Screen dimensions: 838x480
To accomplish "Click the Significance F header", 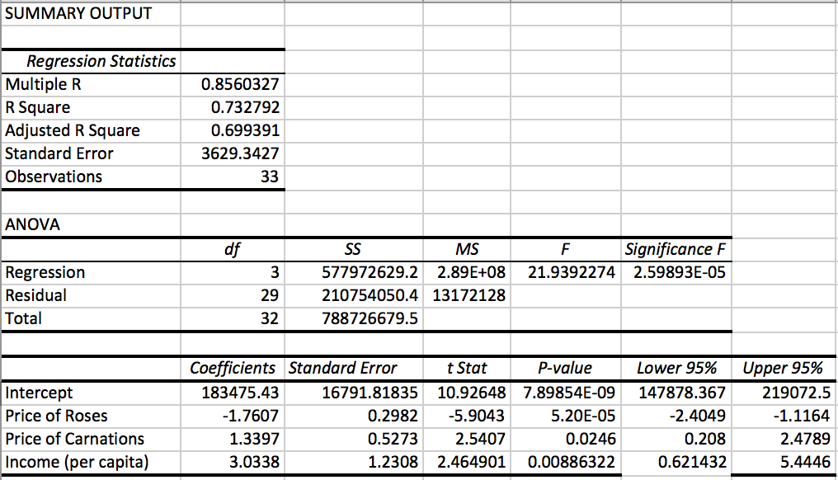I will pos(676,249).
